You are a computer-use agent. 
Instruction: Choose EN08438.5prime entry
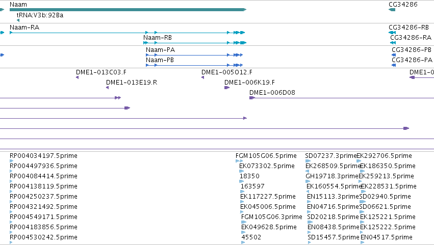click(333, 227)
